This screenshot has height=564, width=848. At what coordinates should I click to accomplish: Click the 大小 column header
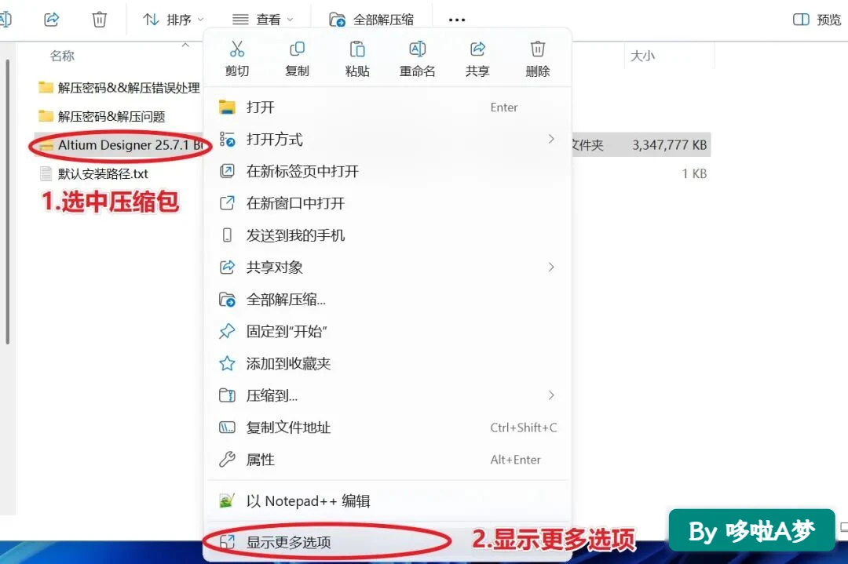(642, 56)
